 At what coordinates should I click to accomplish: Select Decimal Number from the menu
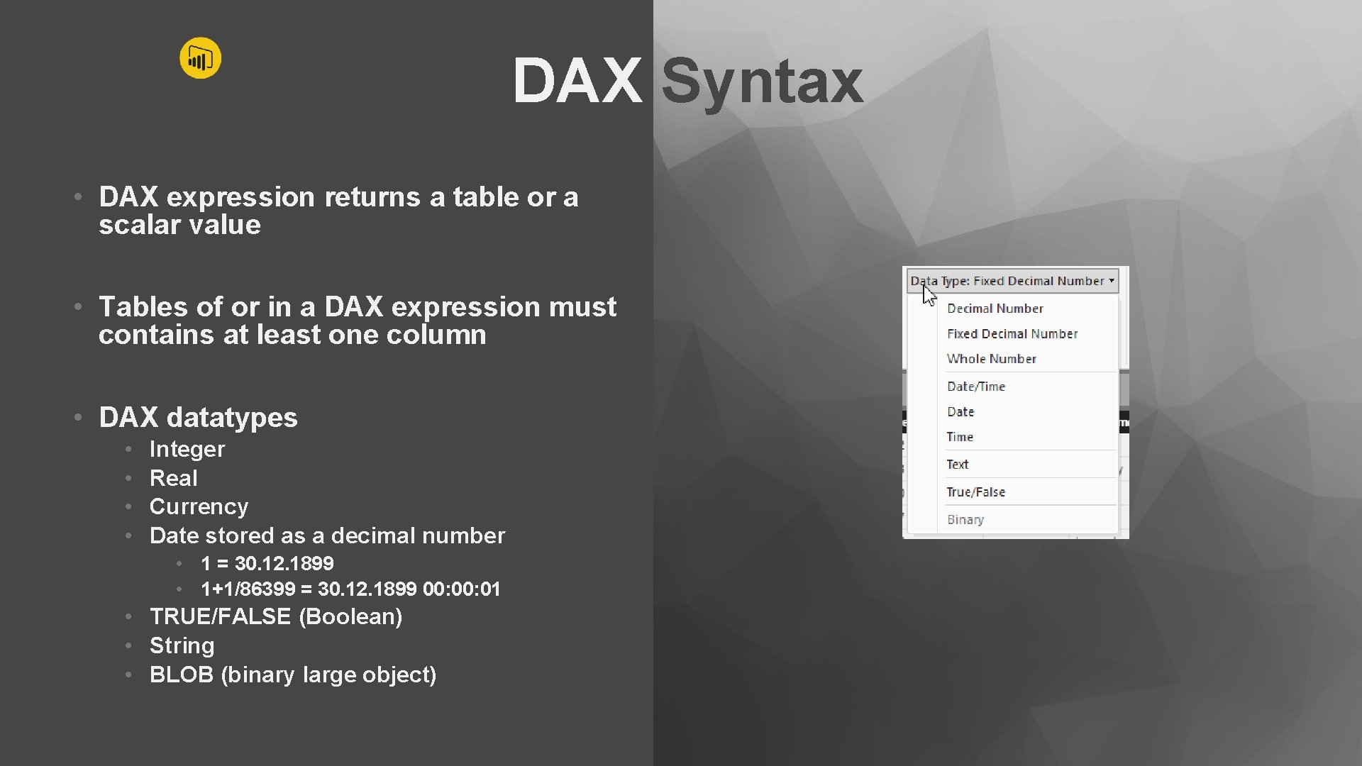(995, 309)
